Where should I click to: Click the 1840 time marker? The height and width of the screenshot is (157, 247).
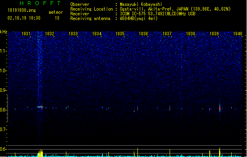click(238, 34)
